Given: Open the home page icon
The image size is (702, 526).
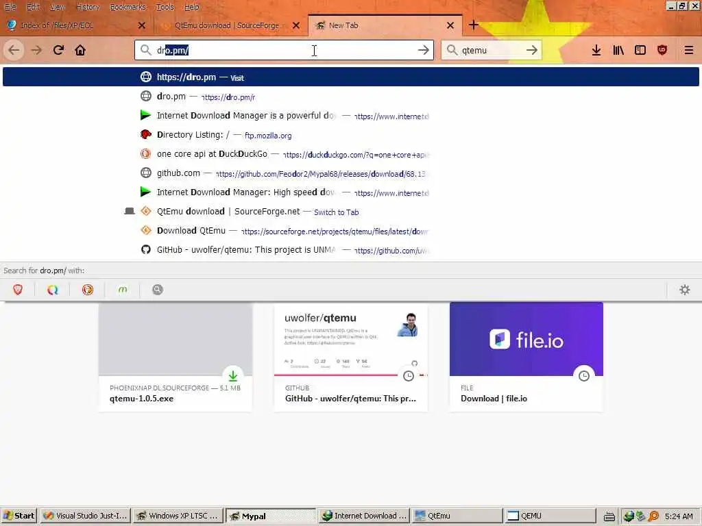Looking at the screenshot, I should [80, 50].
